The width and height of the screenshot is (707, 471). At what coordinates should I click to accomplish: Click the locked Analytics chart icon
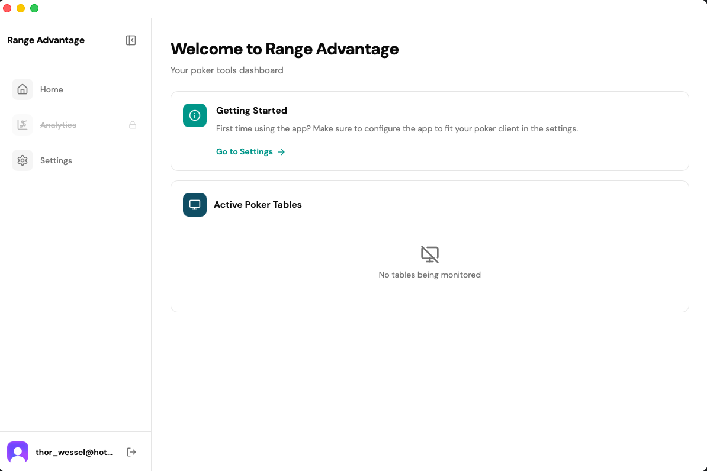[x=22, y=125]
